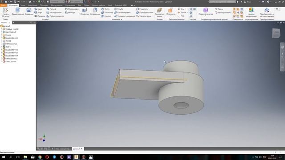Close the Деталь4 document tab
Viewport: 285px width, 160px height.
pos(81,149)
